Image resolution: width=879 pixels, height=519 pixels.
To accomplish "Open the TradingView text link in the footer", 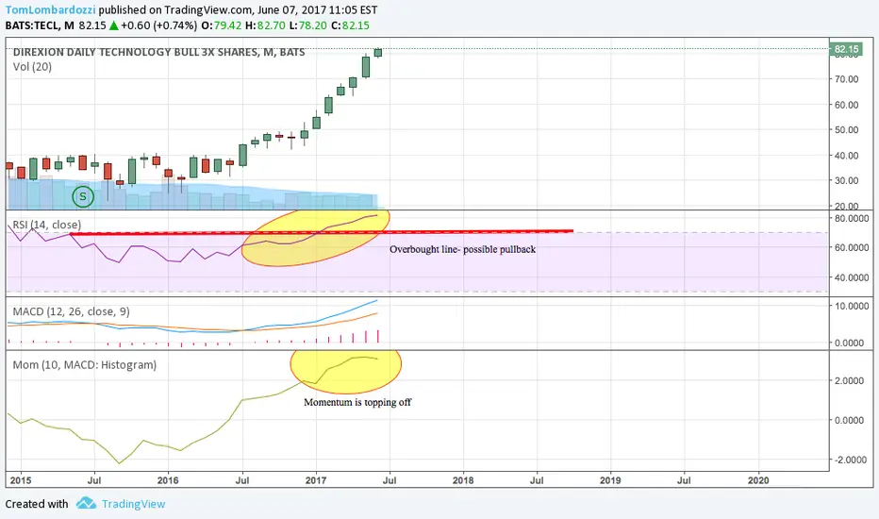I will 133,504.
